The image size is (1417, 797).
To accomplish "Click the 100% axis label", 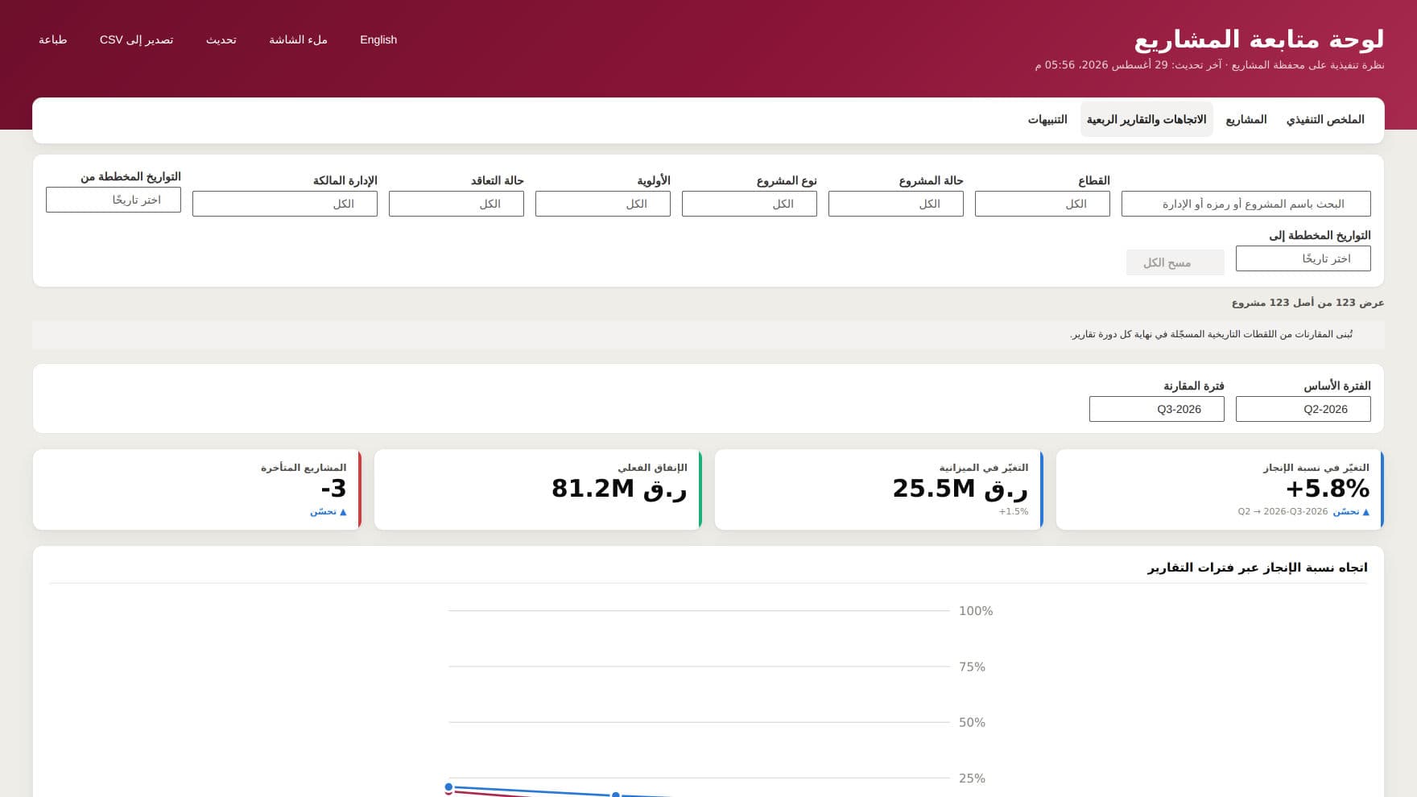I will 976,611.
